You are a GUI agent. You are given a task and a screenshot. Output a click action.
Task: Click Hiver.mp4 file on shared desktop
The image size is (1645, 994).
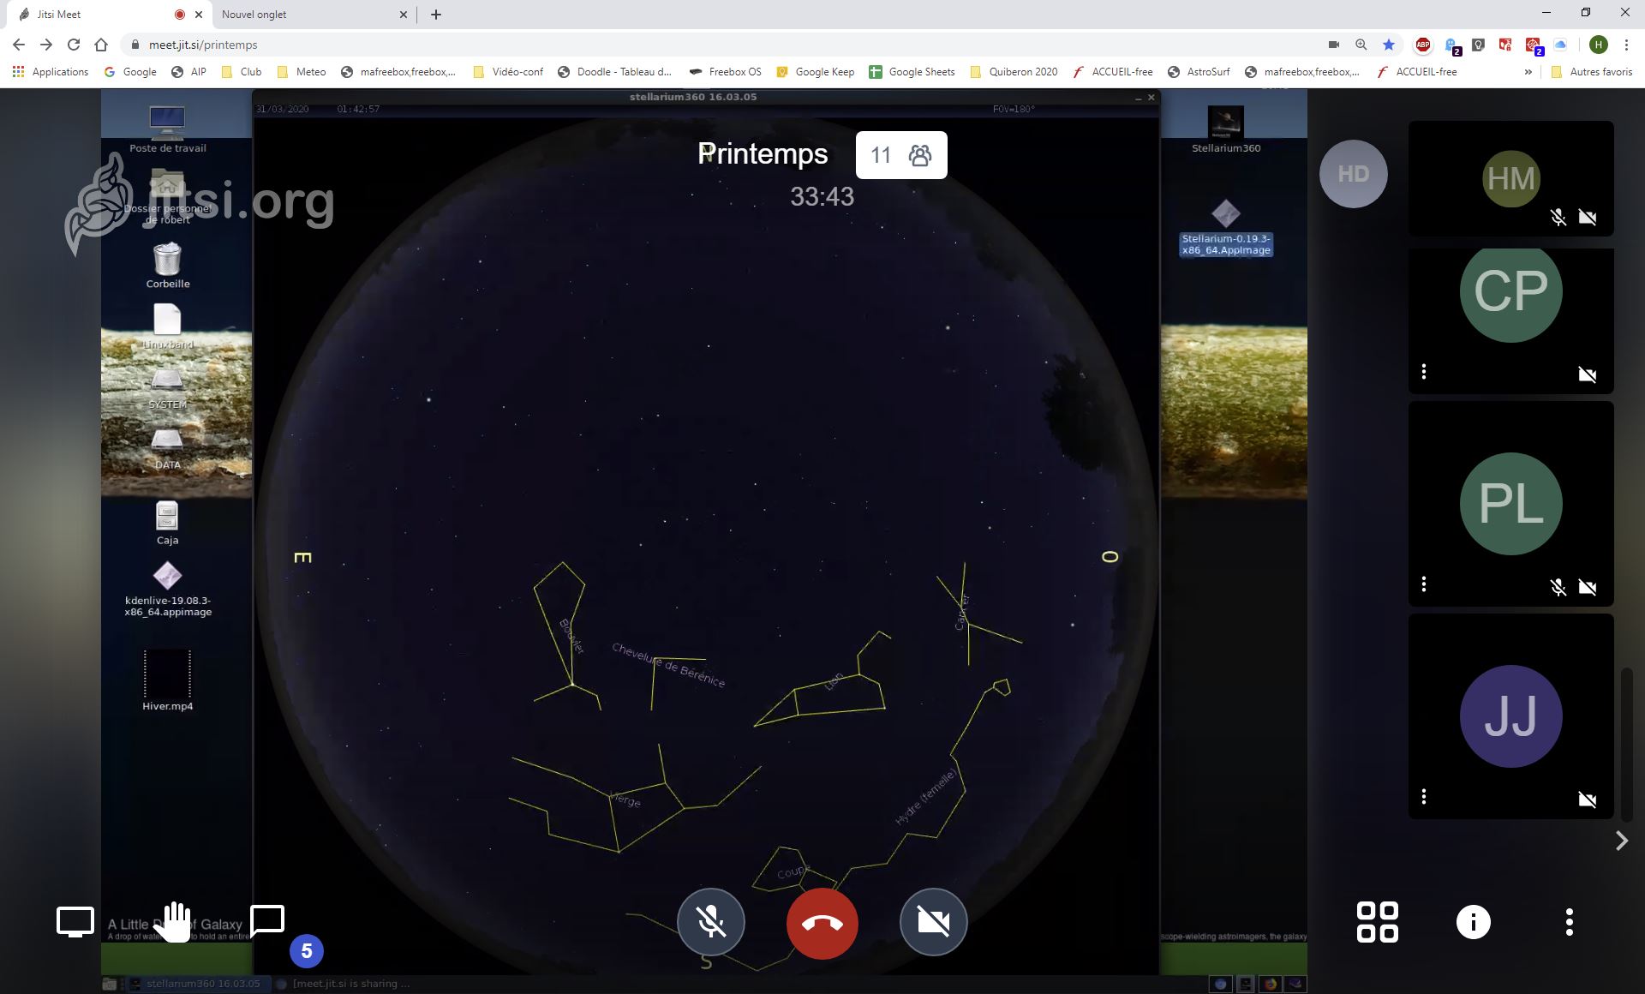tap(168, 680)
